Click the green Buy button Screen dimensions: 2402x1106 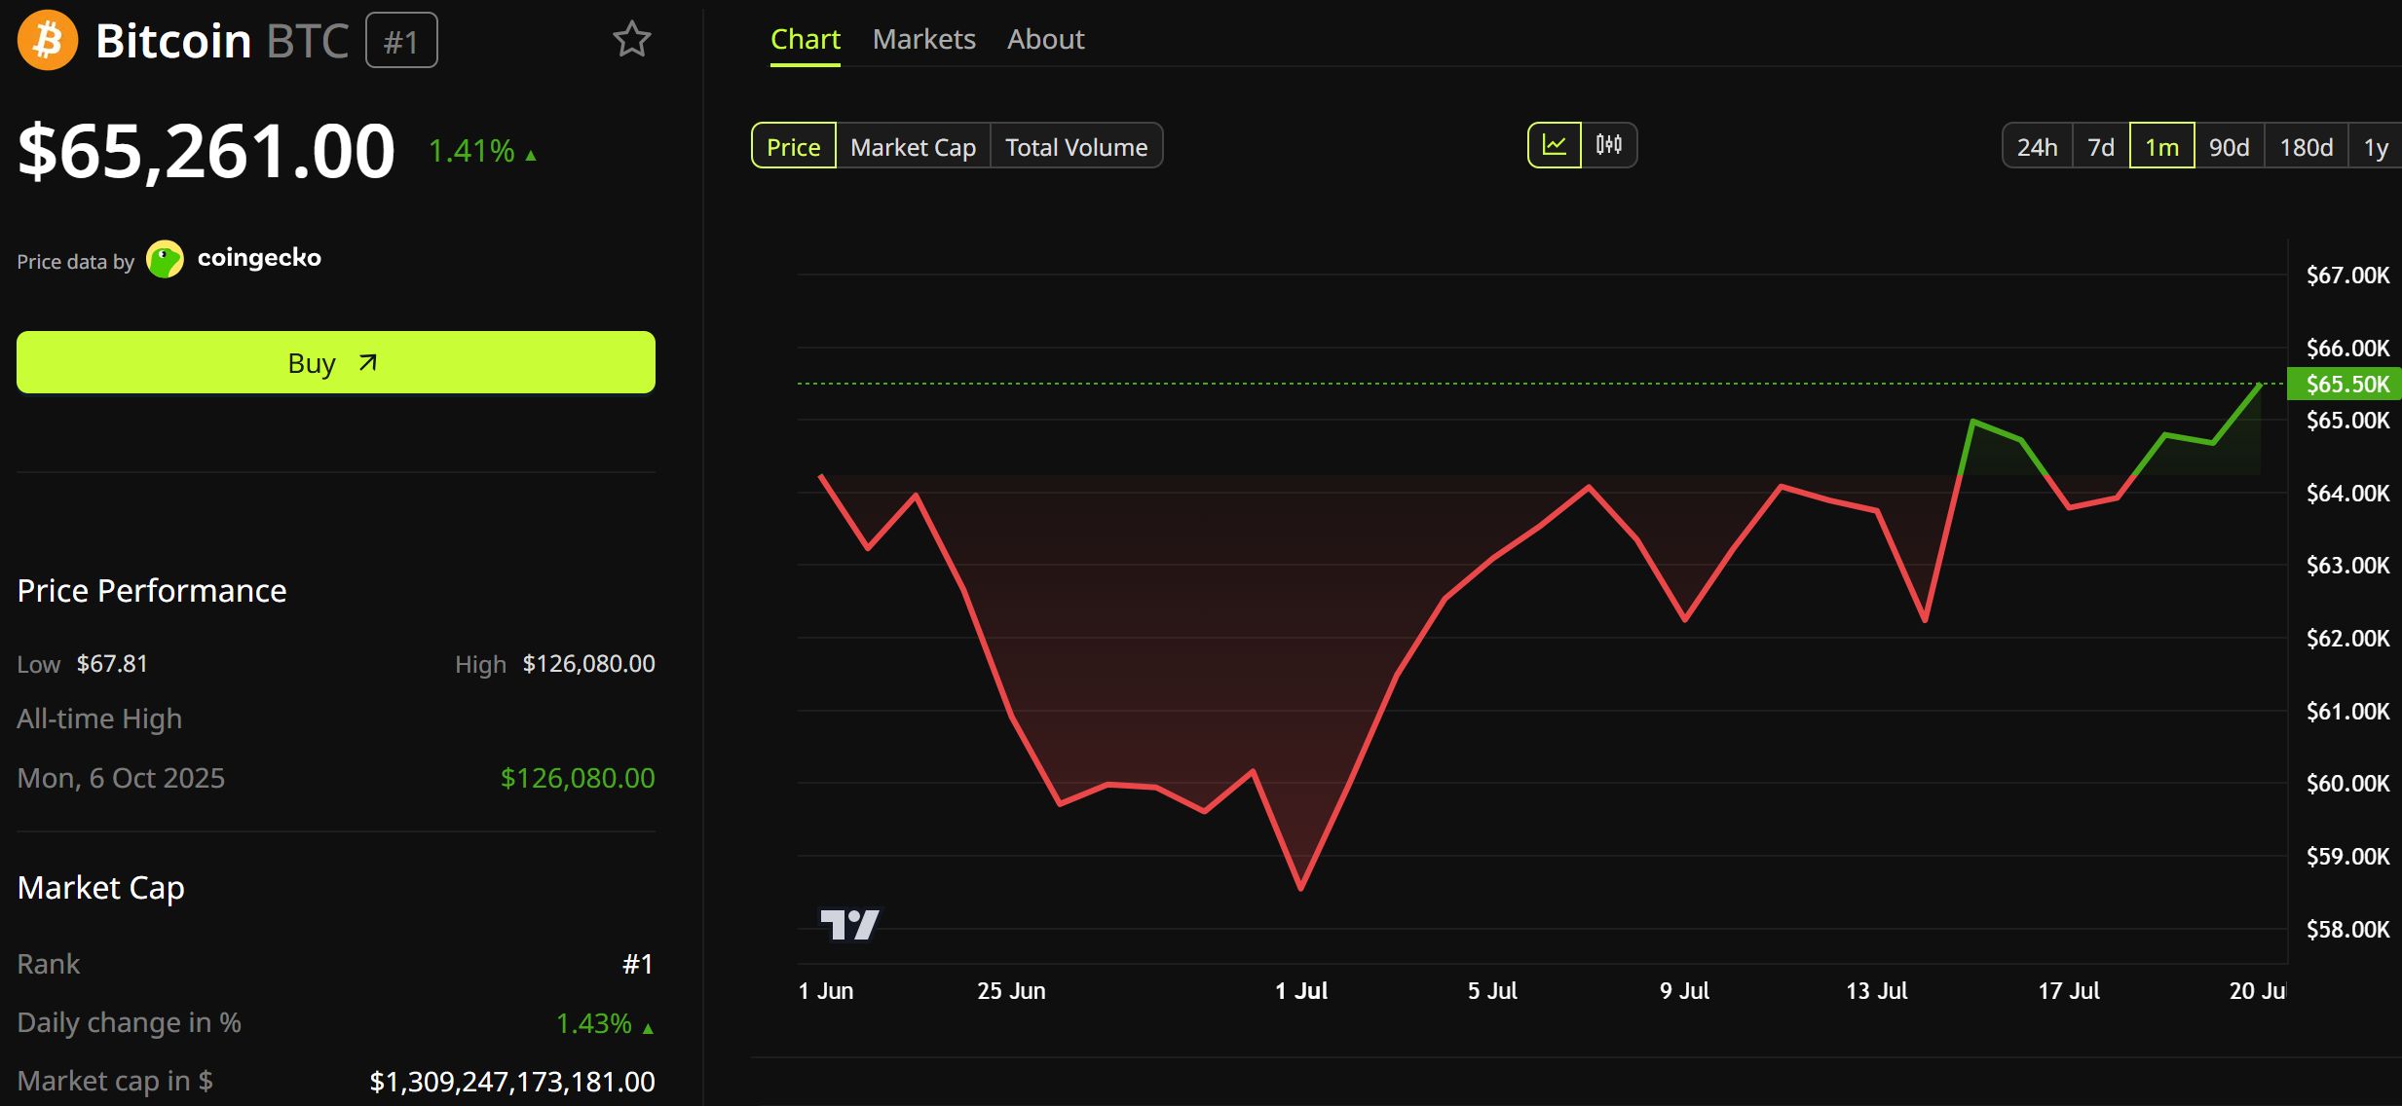(336, 362)
